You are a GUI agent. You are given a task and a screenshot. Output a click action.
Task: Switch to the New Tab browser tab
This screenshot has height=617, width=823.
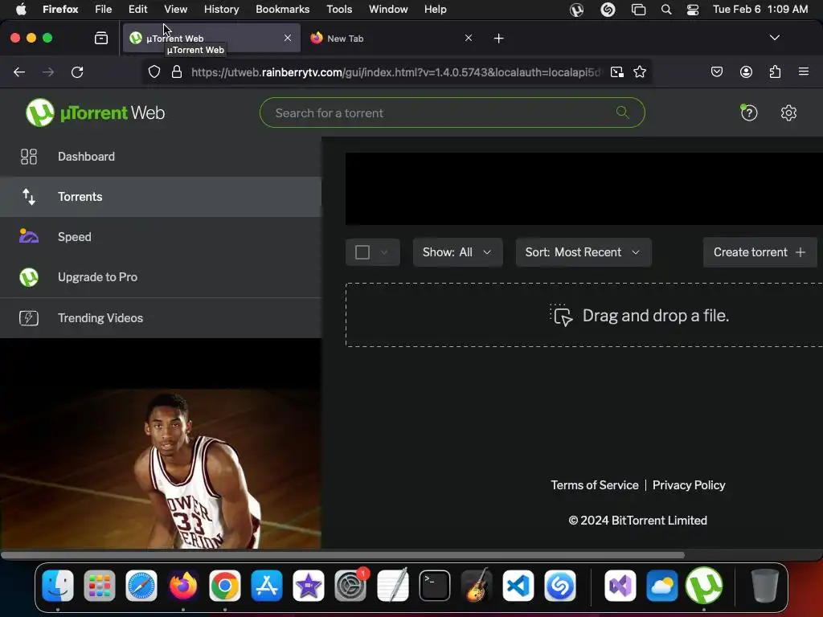pyautogui.click(x=391, y=39)
